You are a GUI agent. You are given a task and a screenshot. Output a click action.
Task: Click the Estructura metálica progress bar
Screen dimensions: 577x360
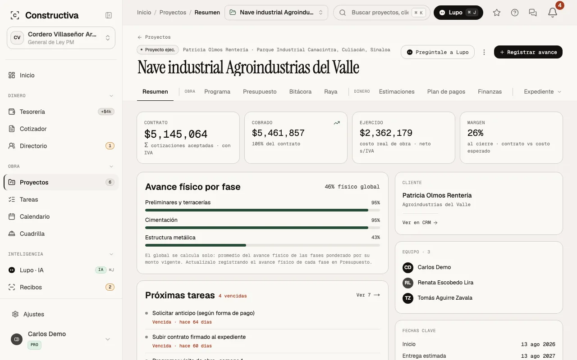[x=262, y=245]
